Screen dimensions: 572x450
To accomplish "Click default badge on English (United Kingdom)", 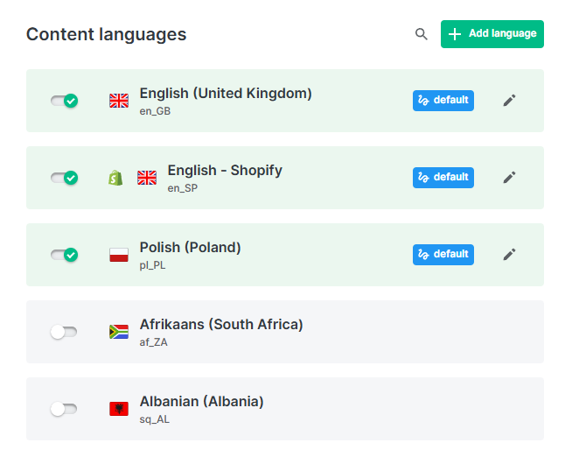I will point(443,101).
